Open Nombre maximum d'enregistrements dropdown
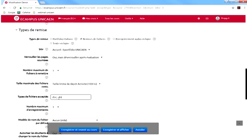247x139 pixels. pyautogui.click(x=55, y=107)
